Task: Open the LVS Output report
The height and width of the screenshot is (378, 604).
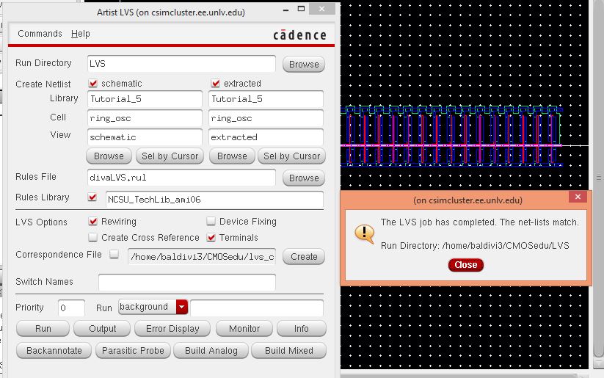Action: (103, 329)
